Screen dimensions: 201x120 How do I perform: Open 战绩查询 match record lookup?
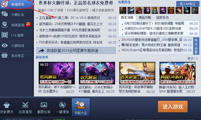tap(17, 25)
